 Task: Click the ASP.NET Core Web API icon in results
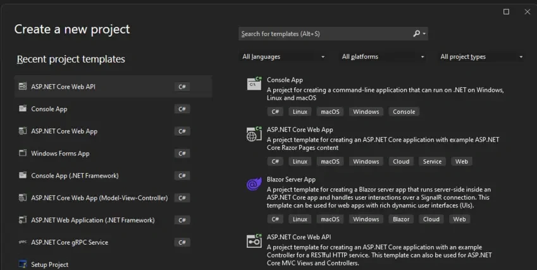coord(254,241)
